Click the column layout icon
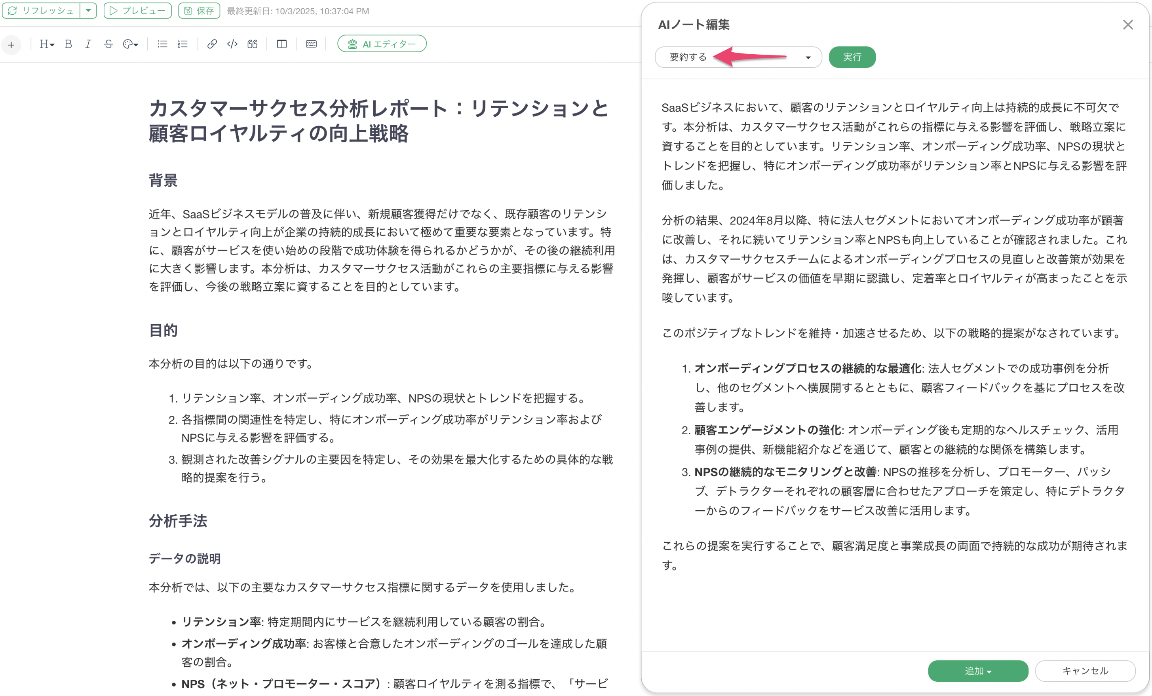Screen dimensions: 1152x696 pos(281,44)
